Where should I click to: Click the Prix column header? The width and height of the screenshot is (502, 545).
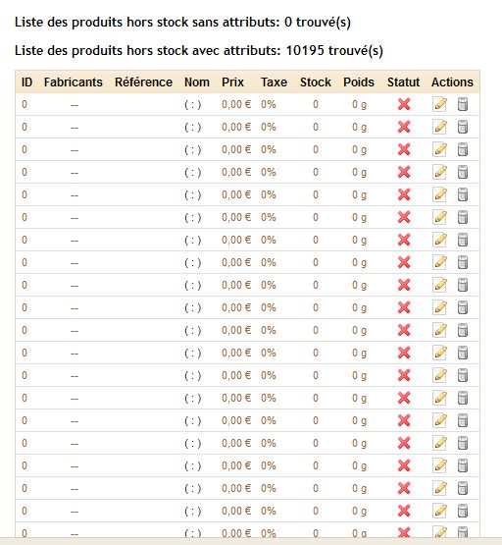(x=232, y=82)
